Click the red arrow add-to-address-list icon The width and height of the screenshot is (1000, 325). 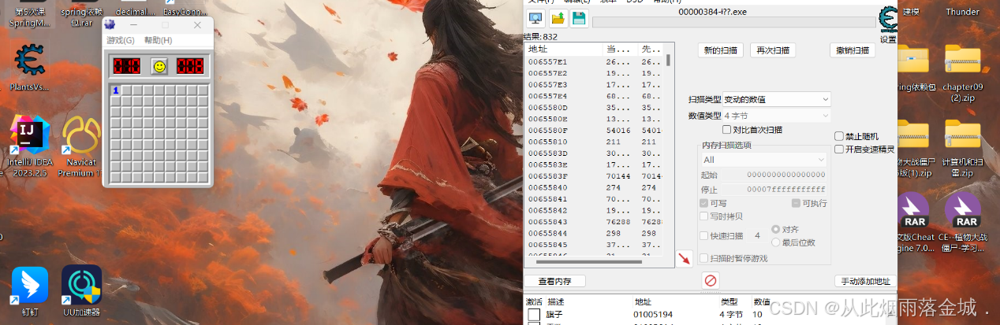point(685,258)
